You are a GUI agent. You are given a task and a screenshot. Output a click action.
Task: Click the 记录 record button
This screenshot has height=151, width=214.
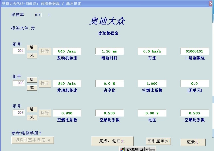193,142
